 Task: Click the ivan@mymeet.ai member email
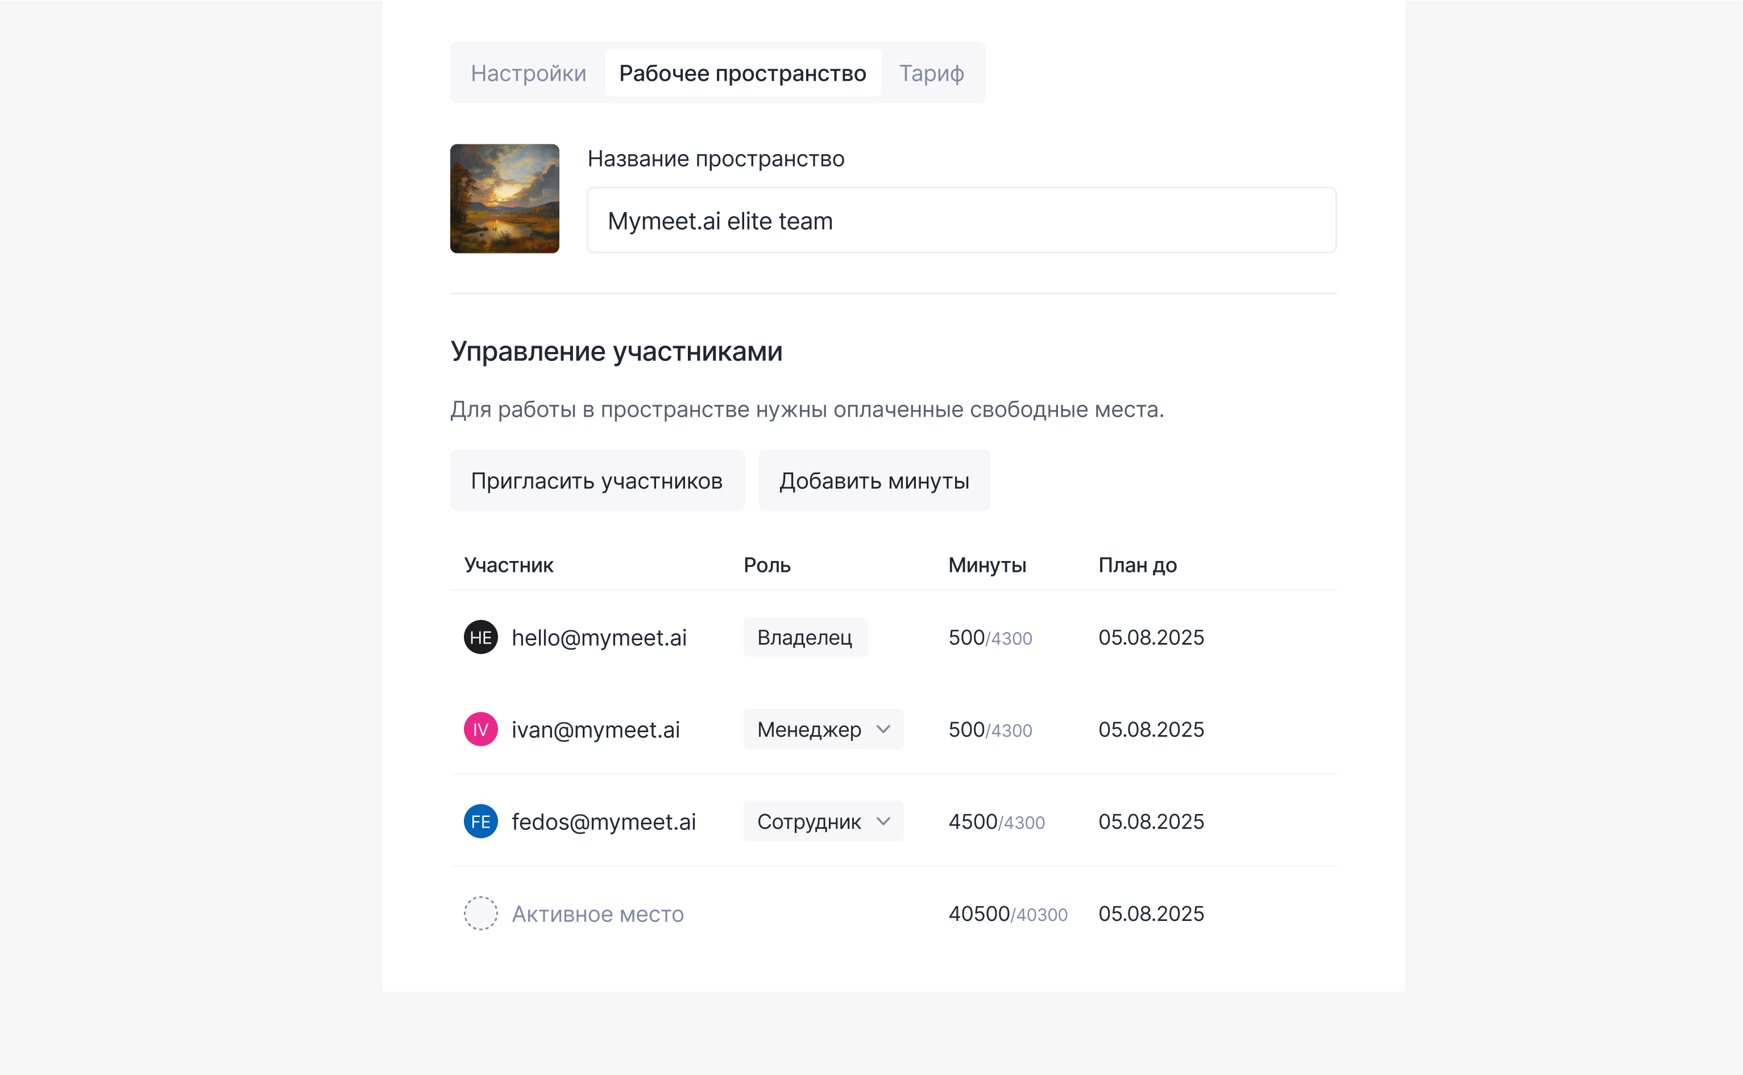pyautogui.click(x=595, y=729)
